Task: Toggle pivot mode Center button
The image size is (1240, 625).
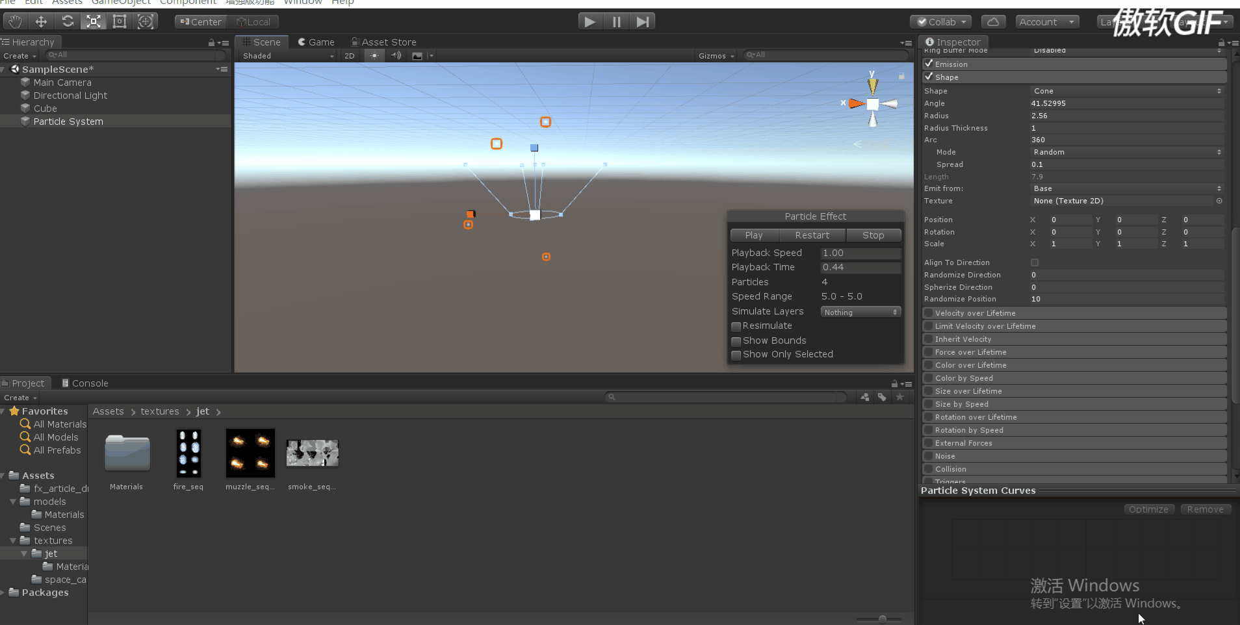Action: pos(201,21)
